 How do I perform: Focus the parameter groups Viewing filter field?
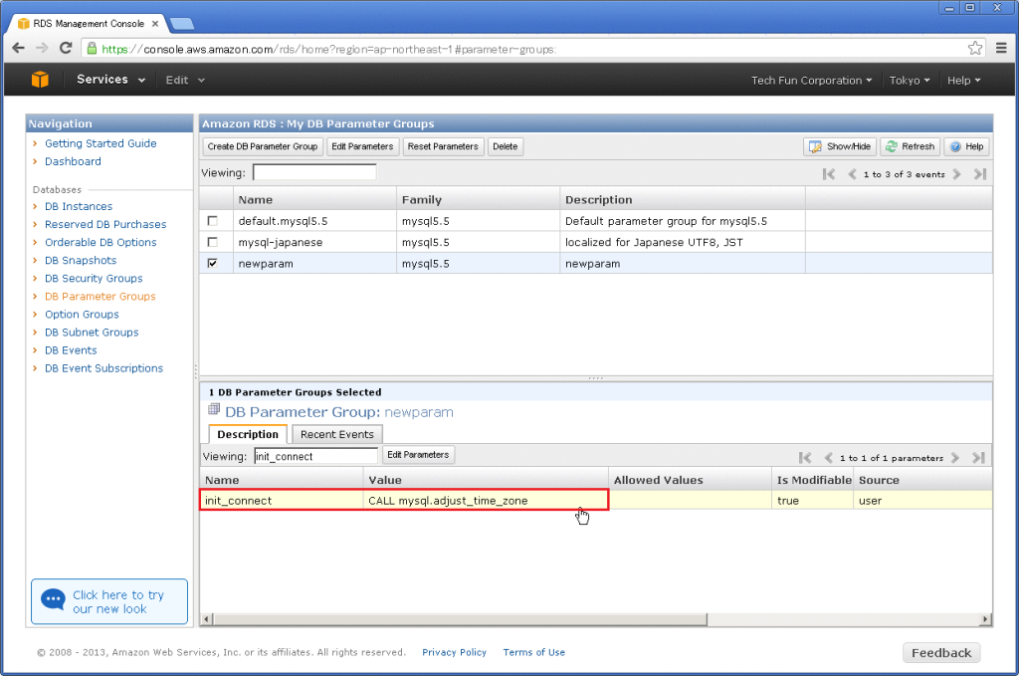[314, 173]
